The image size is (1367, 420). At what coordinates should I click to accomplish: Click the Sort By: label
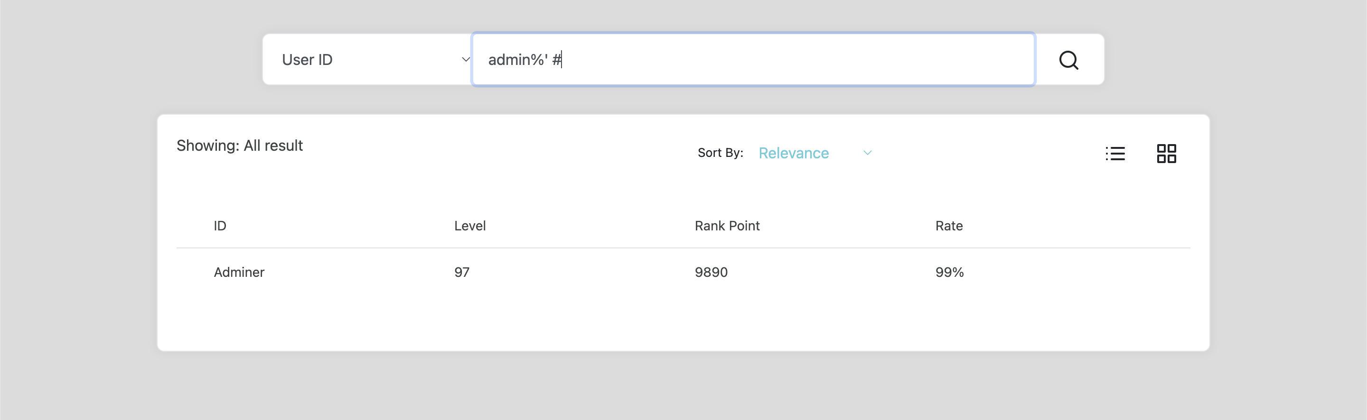click(720, 153)
